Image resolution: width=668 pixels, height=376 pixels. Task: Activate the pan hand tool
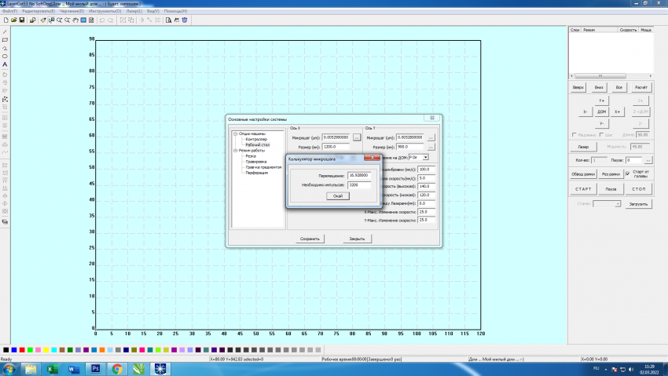coord(75,20)
